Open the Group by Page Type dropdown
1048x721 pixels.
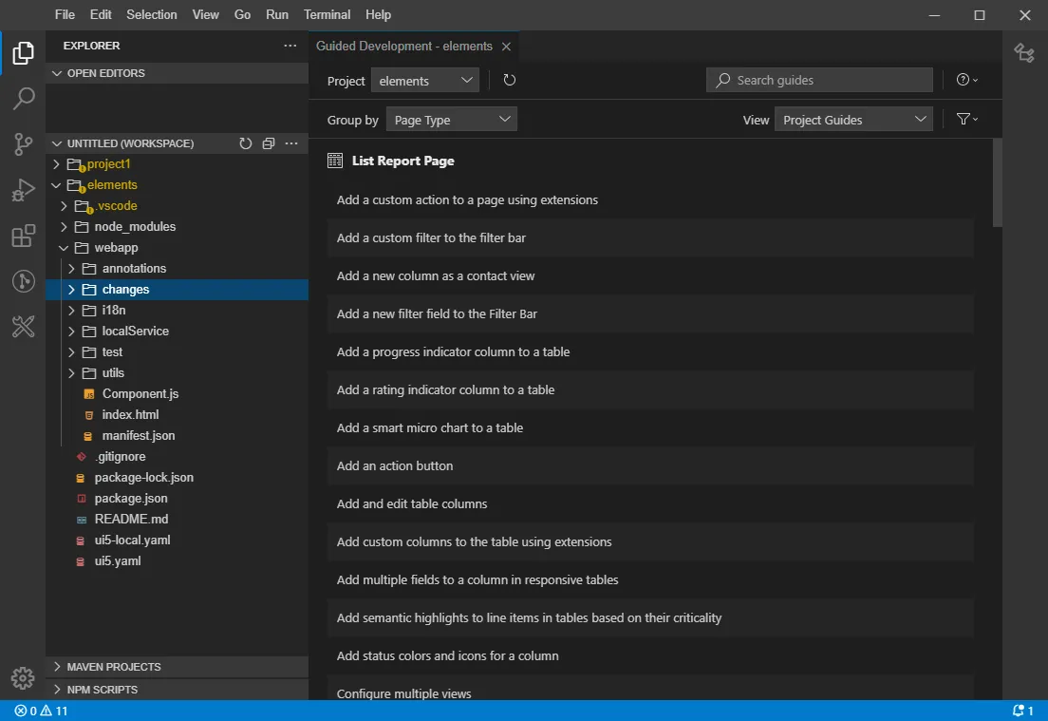click(x=452, y=120)
